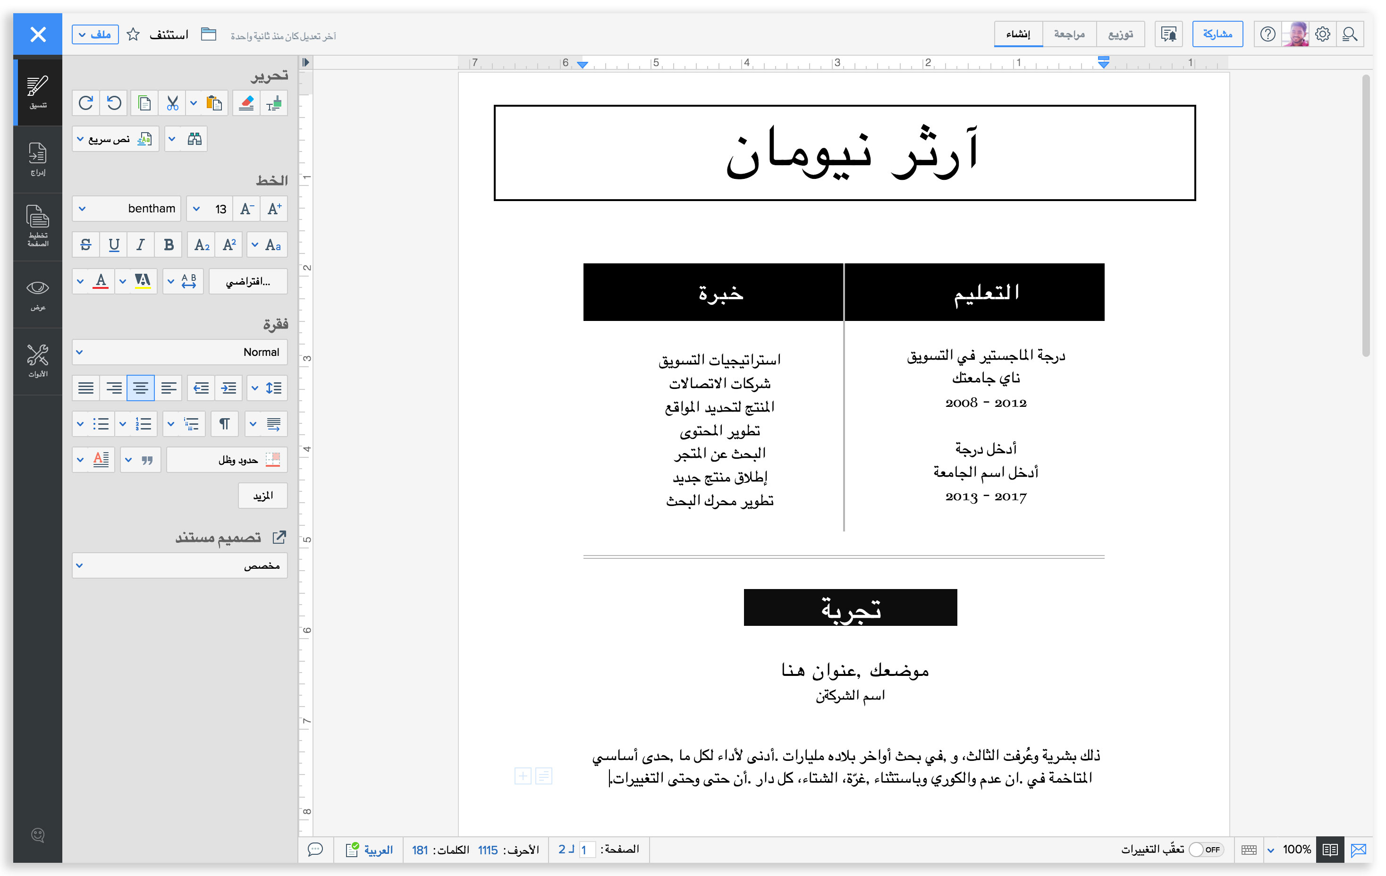Click the red font color swatch
The width and height of the screenshot is (1386, 876).
[x=101, y=281]
